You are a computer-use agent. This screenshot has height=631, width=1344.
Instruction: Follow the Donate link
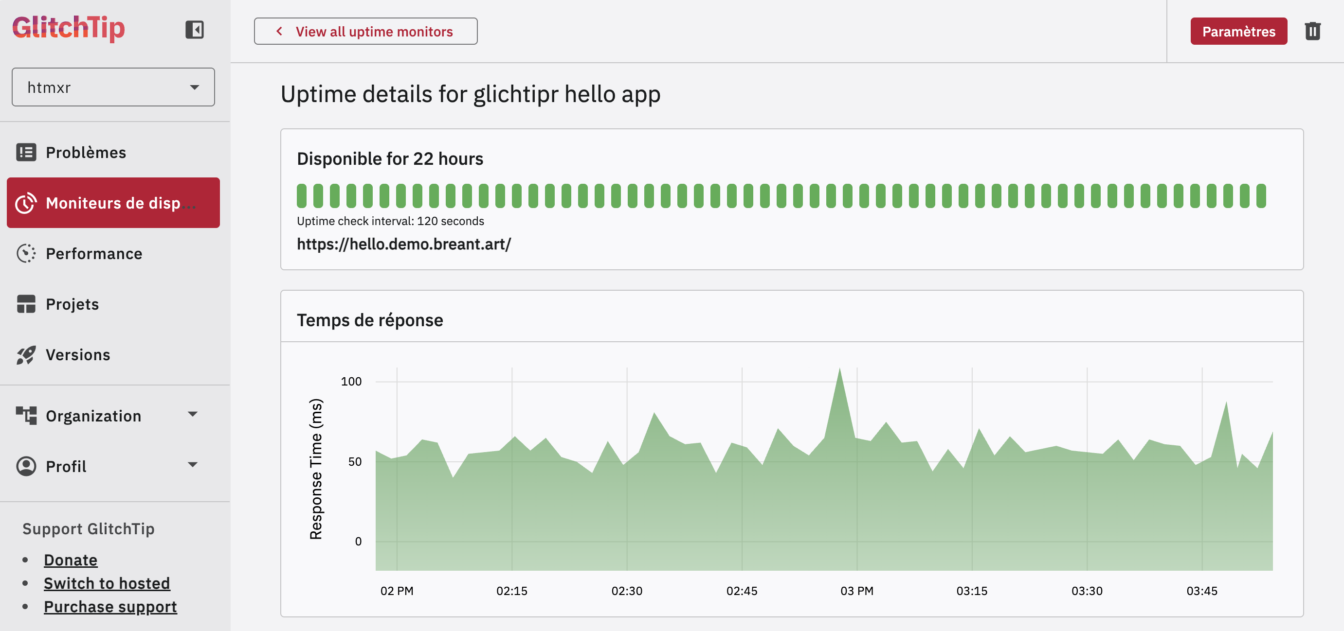click(71, 560)
